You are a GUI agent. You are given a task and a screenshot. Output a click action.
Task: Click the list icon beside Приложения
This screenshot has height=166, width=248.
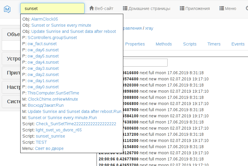pyautogui.click(x=182, y=8)
